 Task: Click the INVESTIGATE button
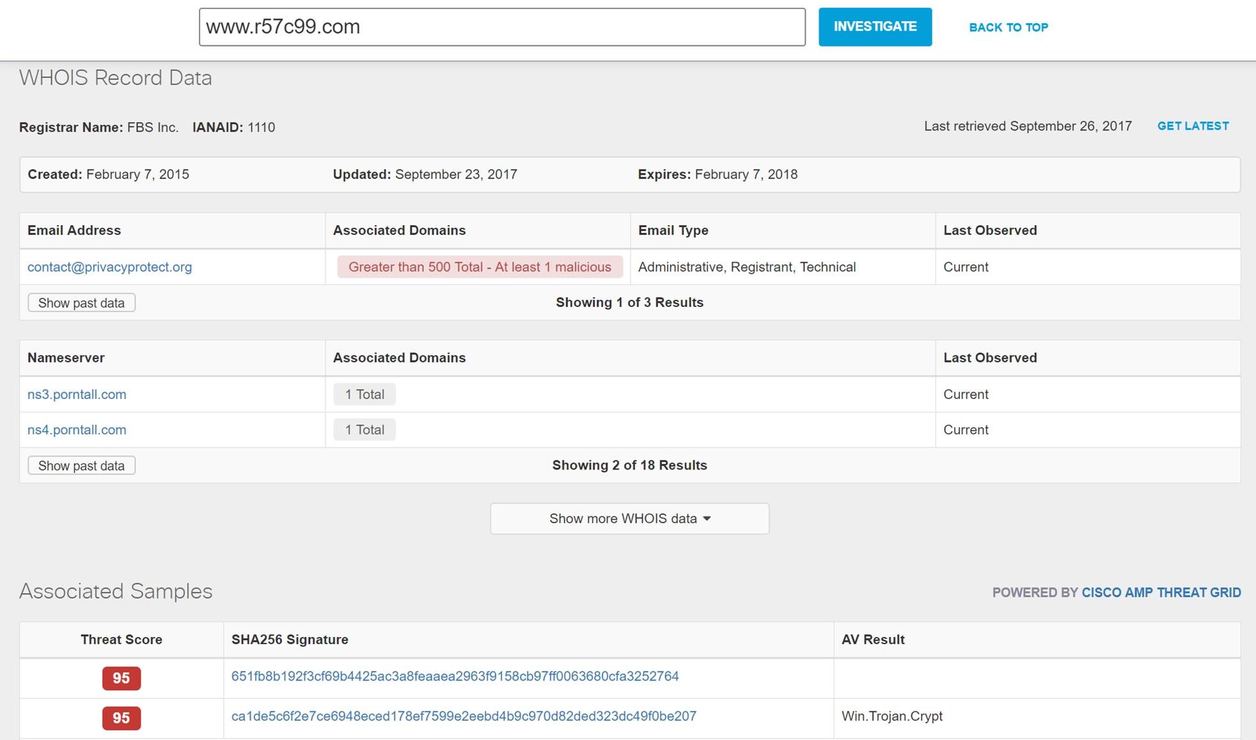coord(875,27)
